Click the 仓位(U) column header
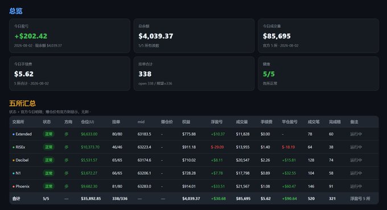Screen dimensions: 387x210 point(88,122)
